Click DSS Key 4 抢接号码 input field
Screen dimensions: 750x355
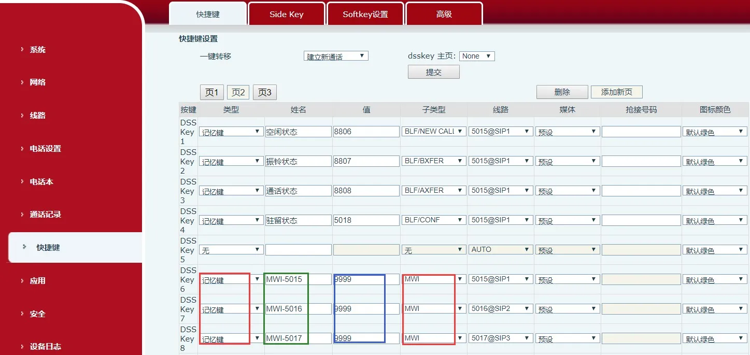[x=641, y=220]
